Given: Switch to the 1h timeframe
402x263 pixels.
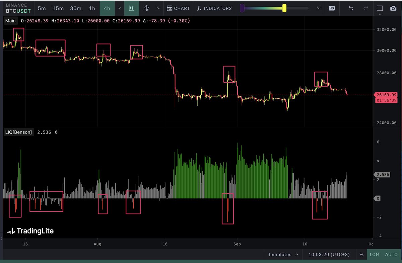Looking at the screenshot, I should tap(92, 8).
